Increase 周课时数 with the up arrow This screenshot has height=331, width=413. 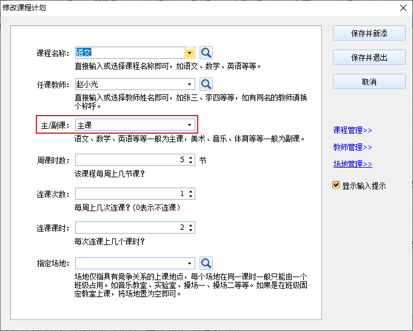coord(191,158)
